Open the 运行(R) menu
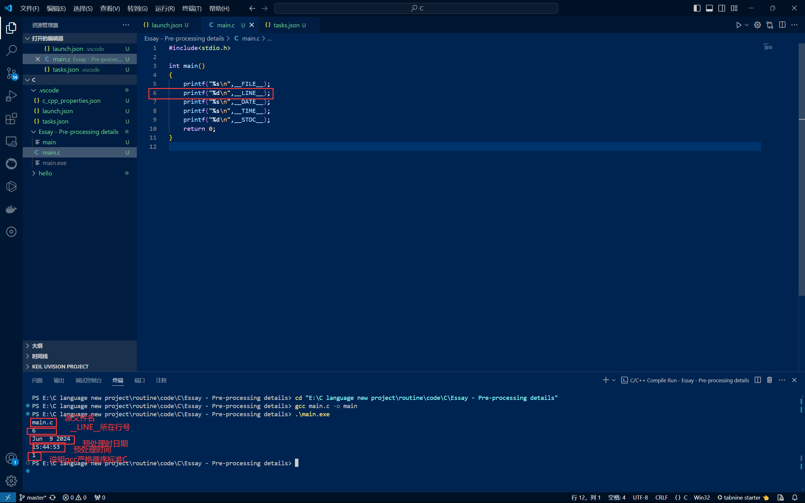 point(165,8)
